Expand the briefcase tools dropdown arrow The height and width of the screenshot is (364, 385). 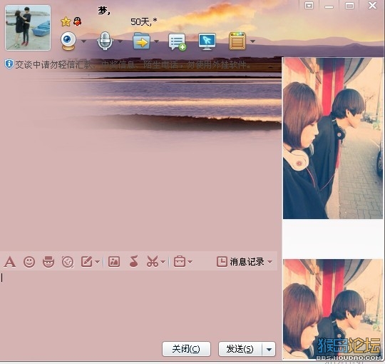(x=190, y=262)
